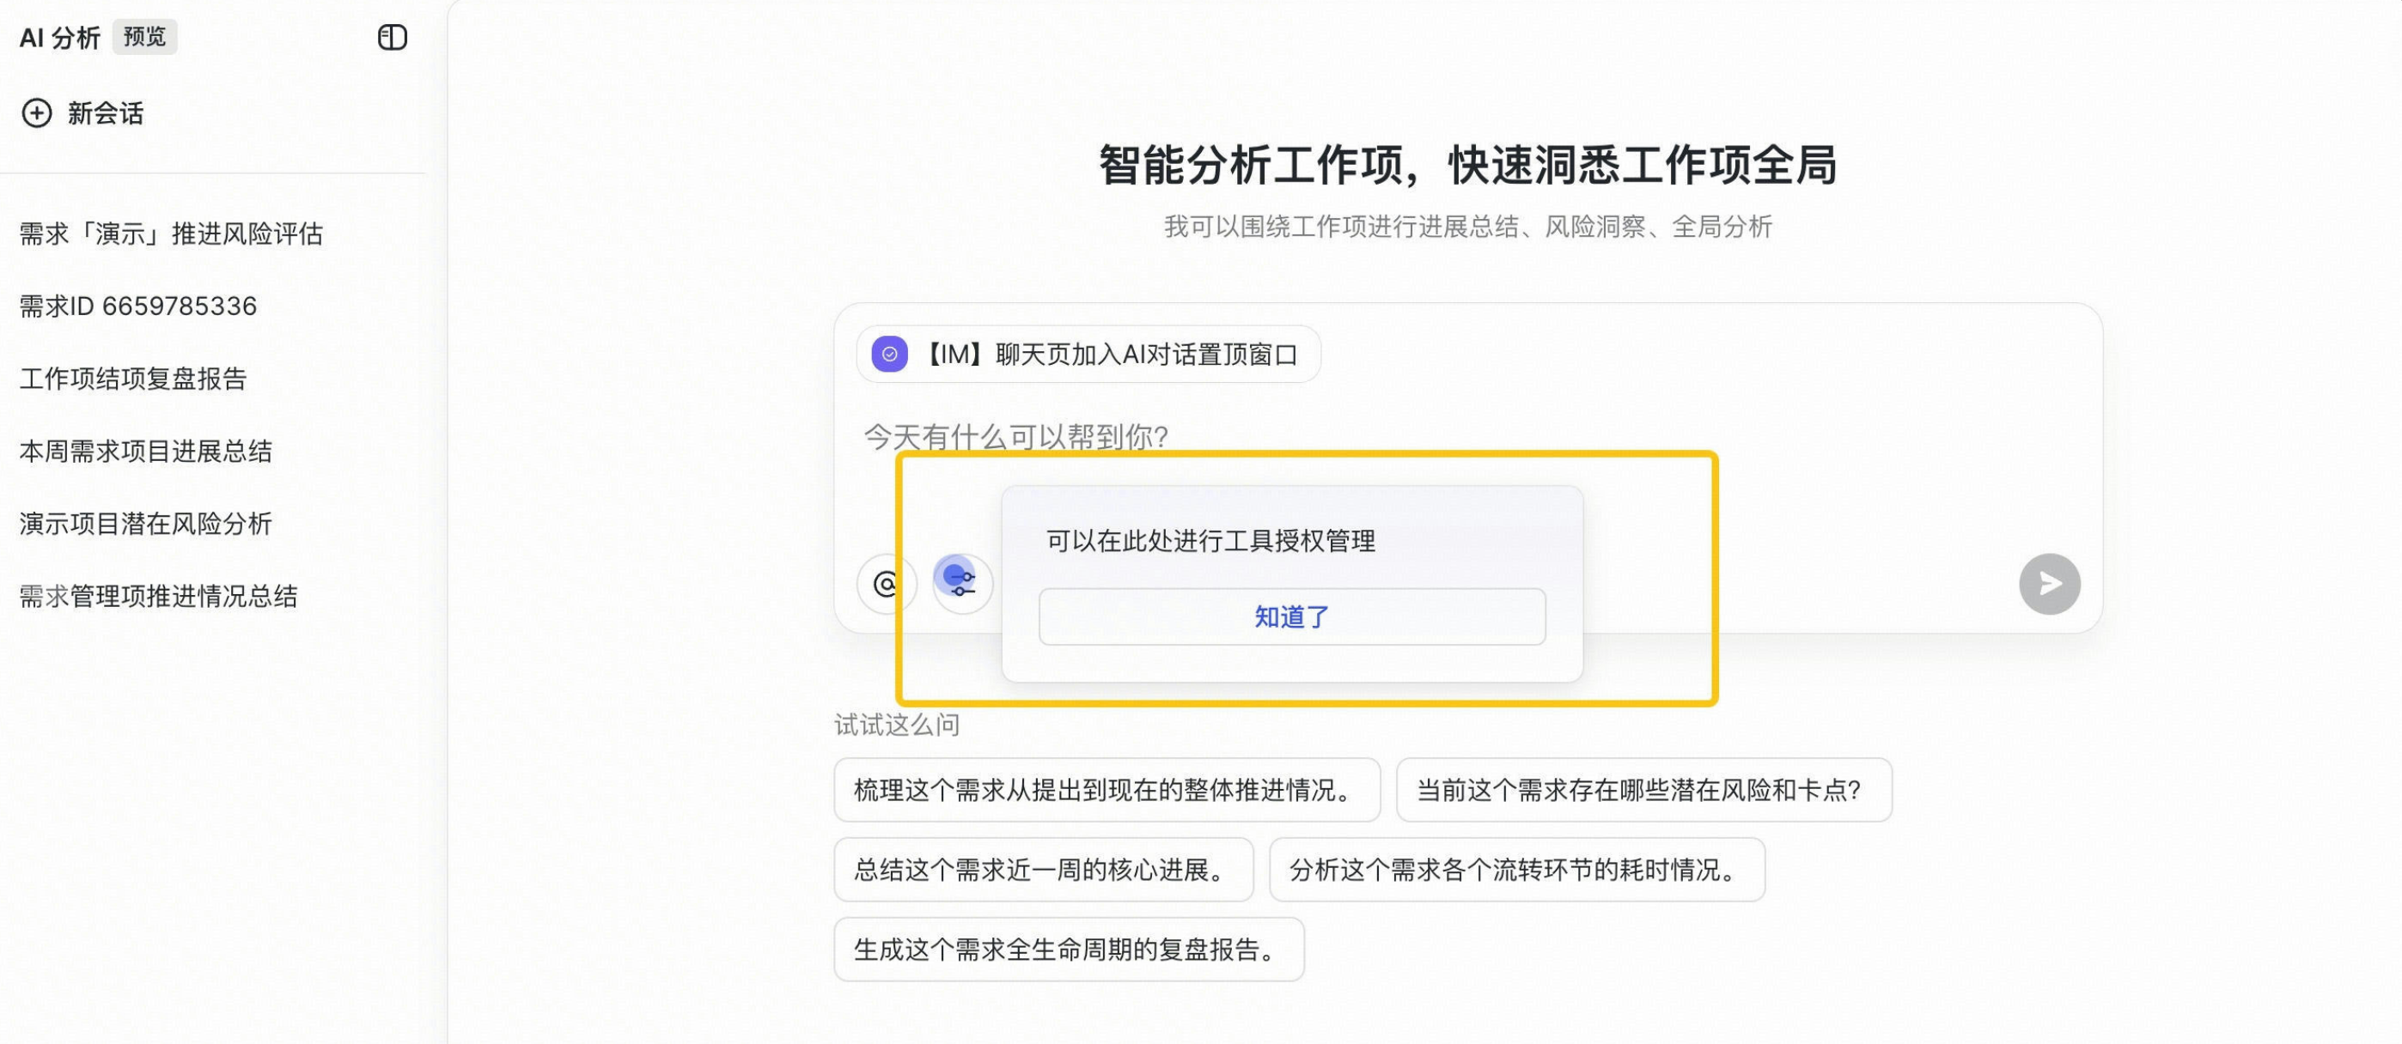Screen dimensions: 2402x1044
Task: Open 需求管理项推进情况总结 conversation
Action: click(159, 597)
